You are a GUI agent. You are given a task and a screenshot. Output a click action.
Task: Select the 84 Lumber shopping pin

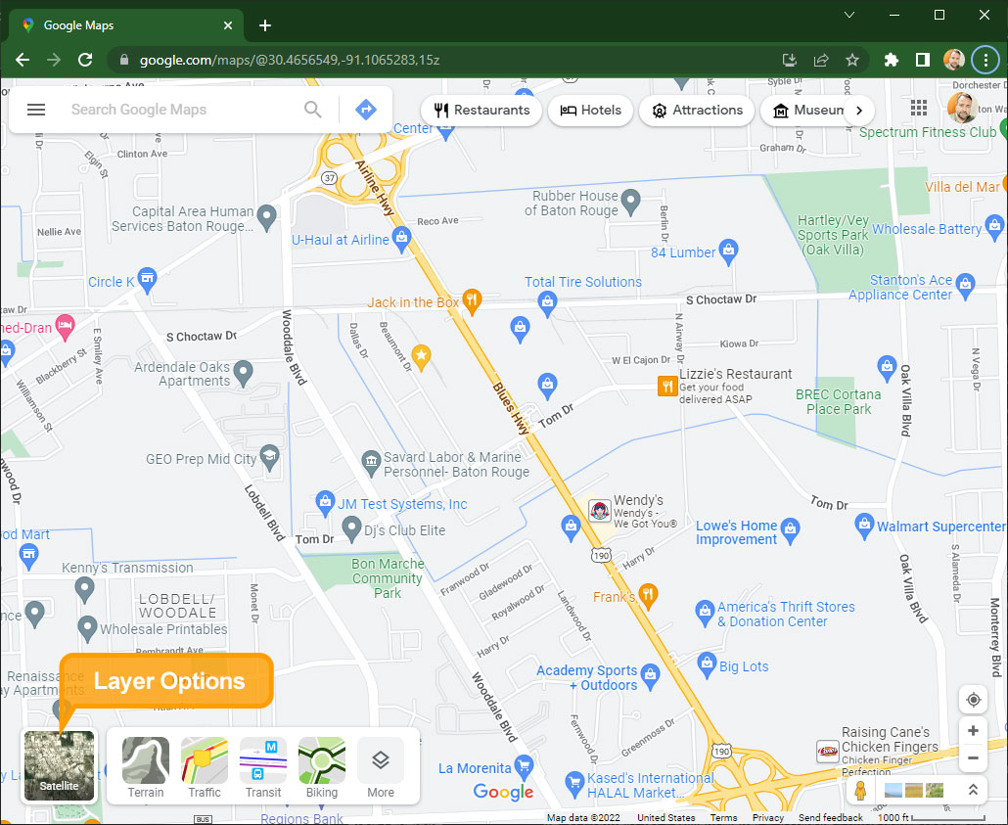[x=728, y=252]
